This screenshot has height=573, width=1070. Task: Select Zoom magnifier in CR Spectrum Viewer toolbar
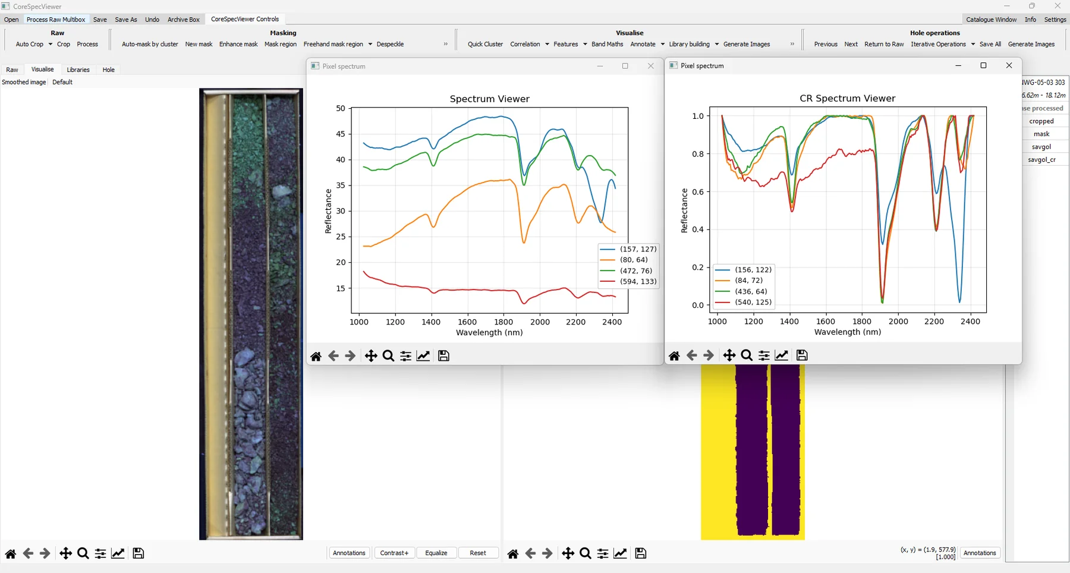tap(747, 355)
